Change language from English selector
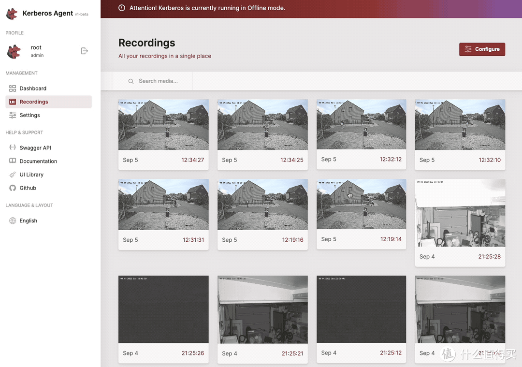Screen dimensions: 522x367 tap(28, 220)
